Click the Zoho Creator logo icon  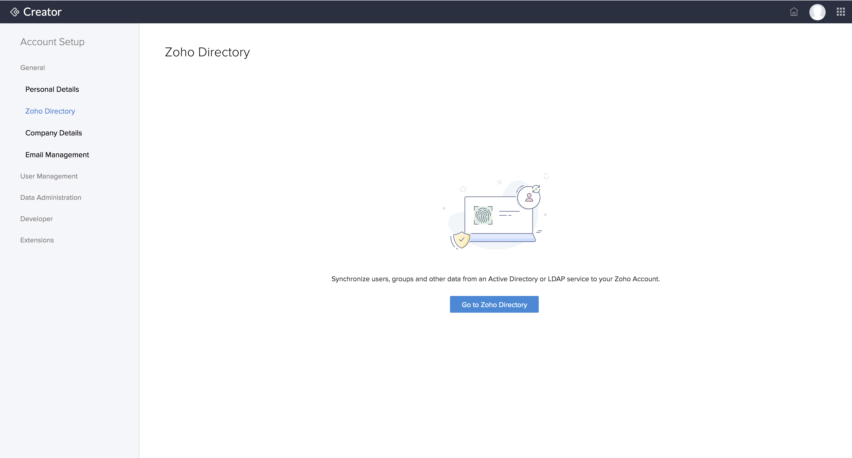(x=14, y=12)
